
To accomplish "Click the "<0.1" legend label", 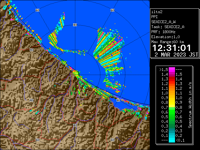I will pyautogui.click(x=180, y=140).
